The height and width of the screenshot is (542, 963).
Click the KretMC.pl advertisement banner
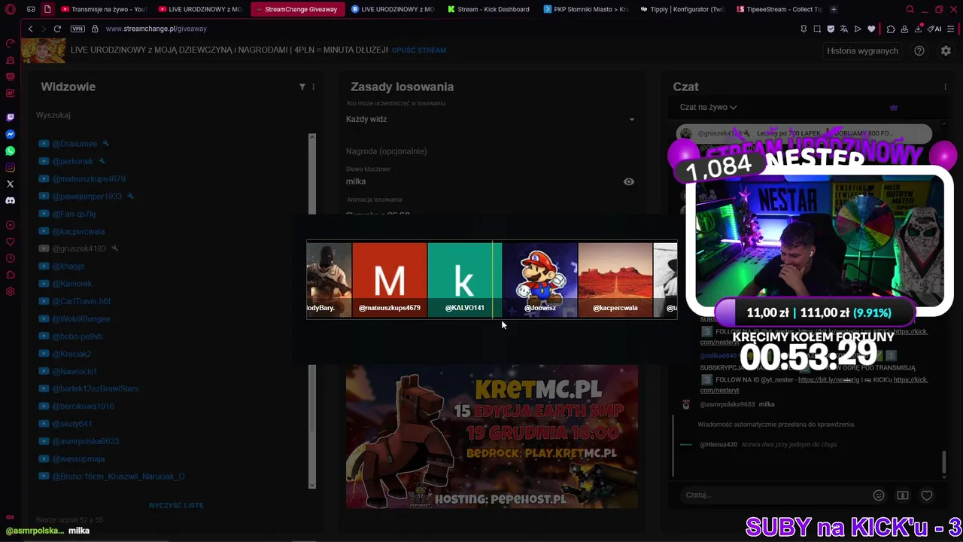[x=492, y=437]
